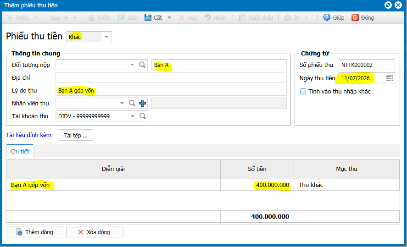Click the Bạn A name field
The height and width of the screenshot is (247, 407).
pyautogui.click(x=219, y=65)
